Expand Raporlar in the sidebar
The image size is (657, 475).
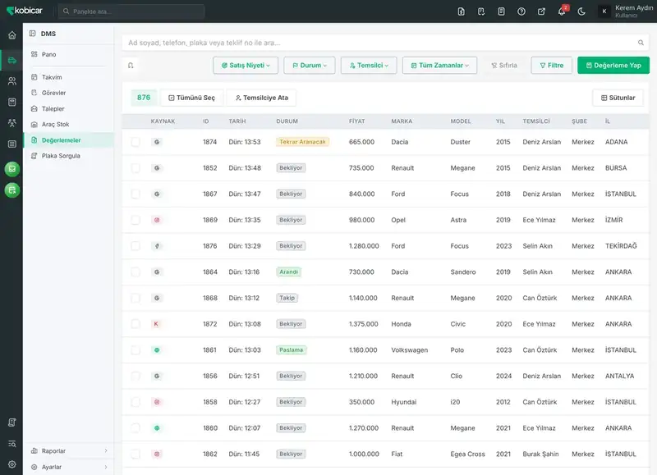pos(69,450)
